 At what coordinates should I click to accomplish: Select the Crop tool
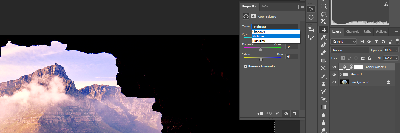click(x=323, y=30)
